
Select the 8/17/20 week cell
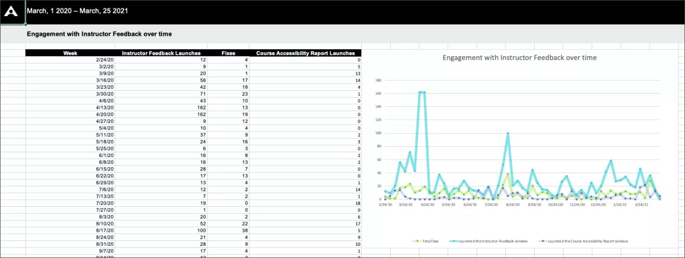pyautogui.click(x=104, y=229)
